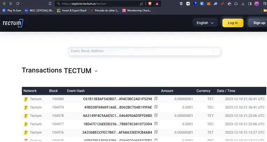Open the blue shield extension icon
This screenshot has width=267, height=142.
(195, 3)
